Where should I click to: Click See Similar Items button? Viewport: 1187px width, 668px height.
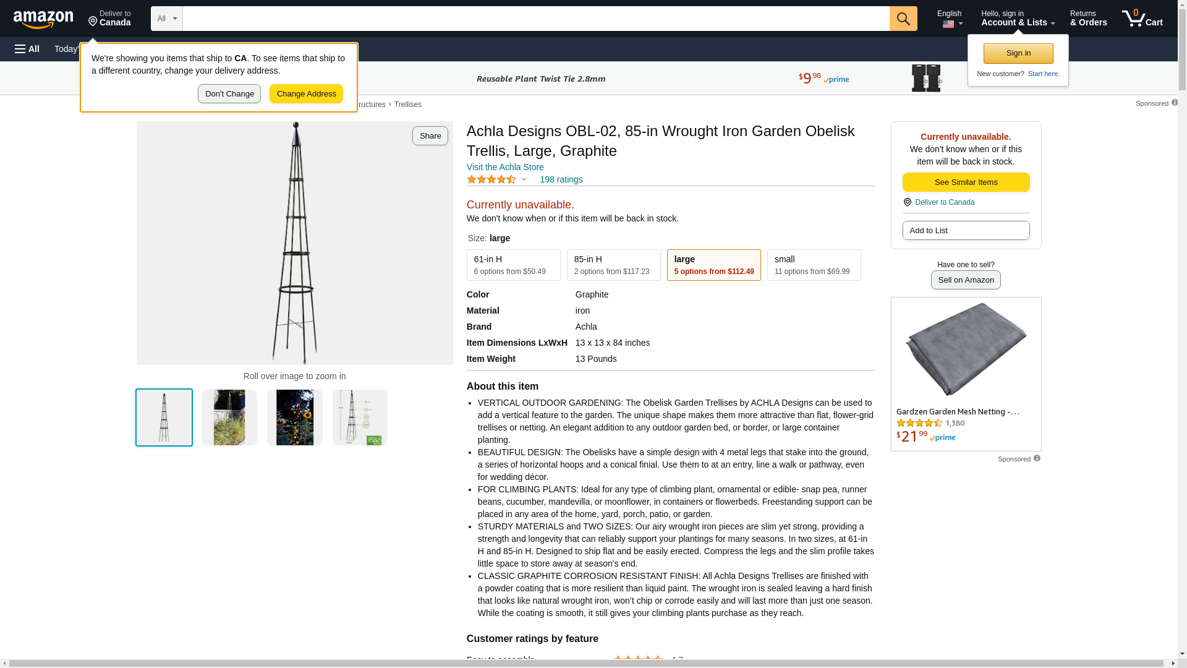point(966,182)
